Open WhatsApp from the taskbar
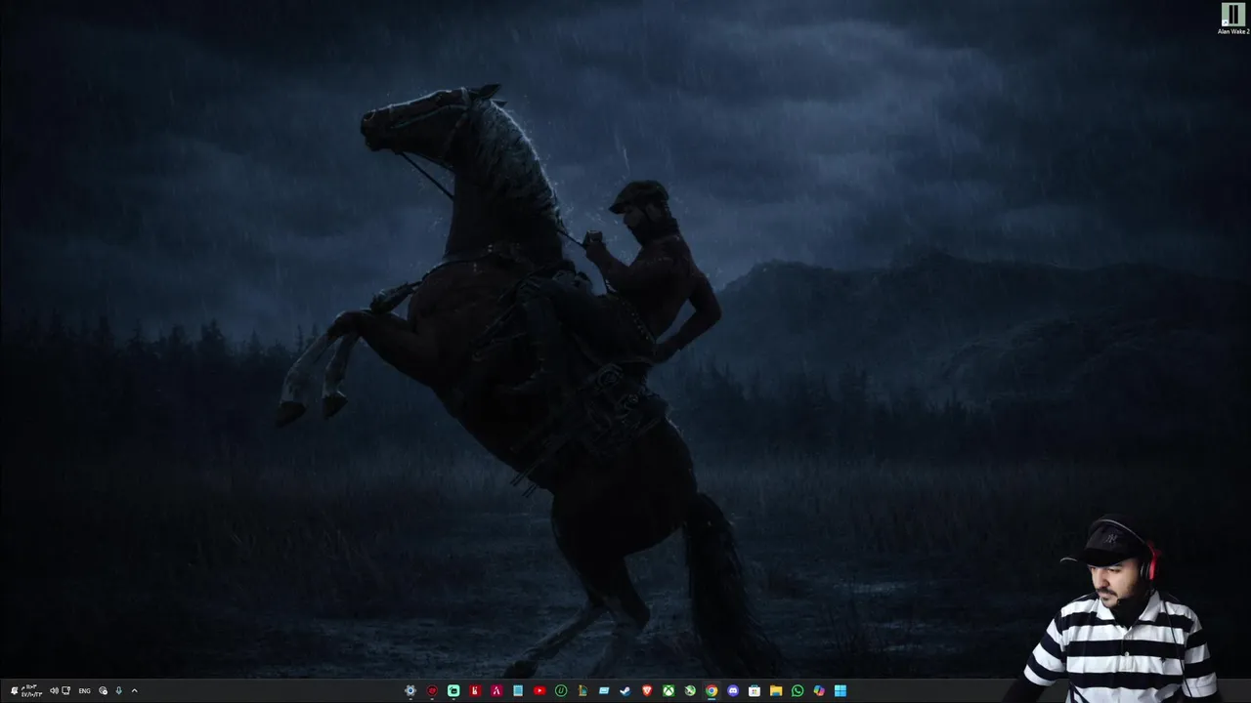 [798, 690]
